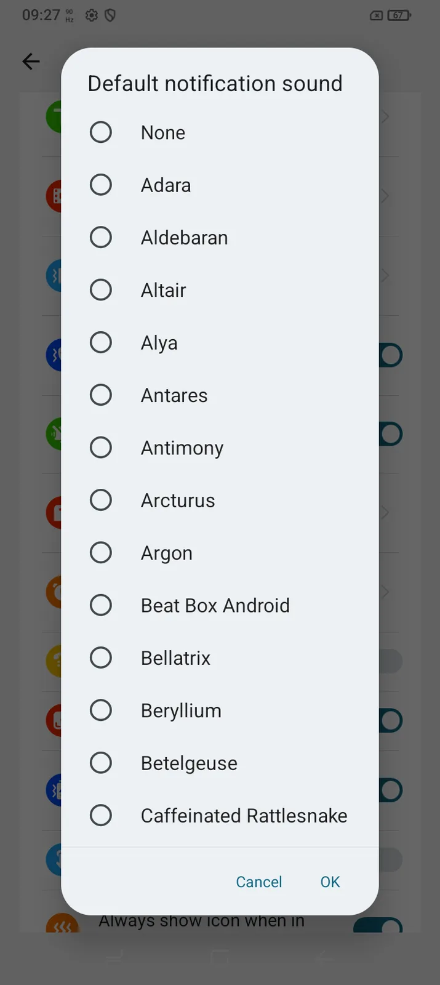
Task: Select the None sound option
Action: coord(101,132)
